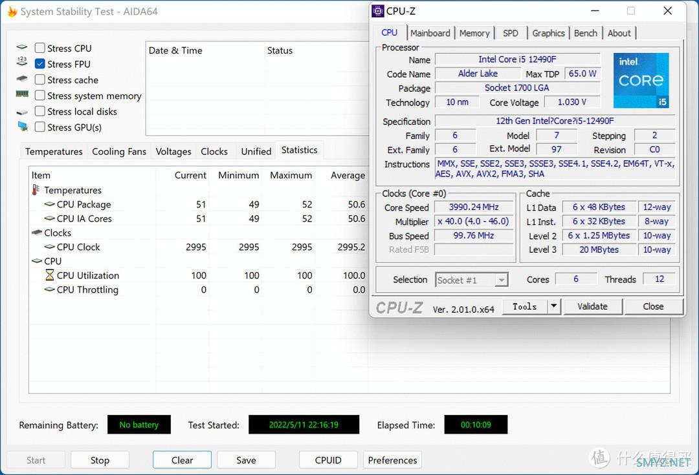Open Preferences in AIDA64

[392, 460]
